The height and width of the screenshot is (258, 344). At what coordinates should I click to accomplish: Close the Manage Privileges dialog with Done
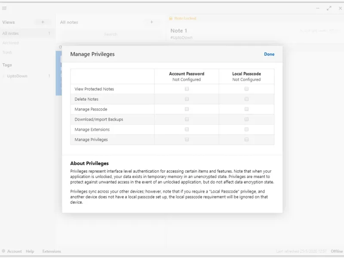click(269, 54)
